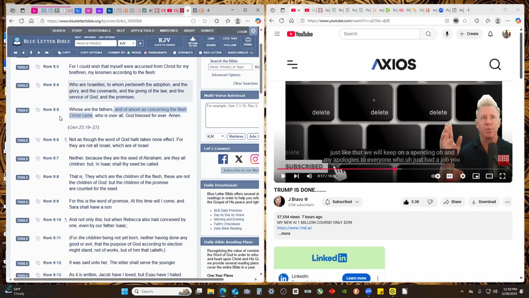The height and width of the screenshot is (298, 529).
Task: Click the Print icon on Blue Letter Bible
Action: (x=248, y=42)
